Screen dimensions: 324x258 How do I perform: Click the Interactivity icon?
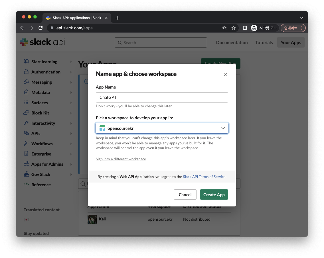[x=26, y=123]
